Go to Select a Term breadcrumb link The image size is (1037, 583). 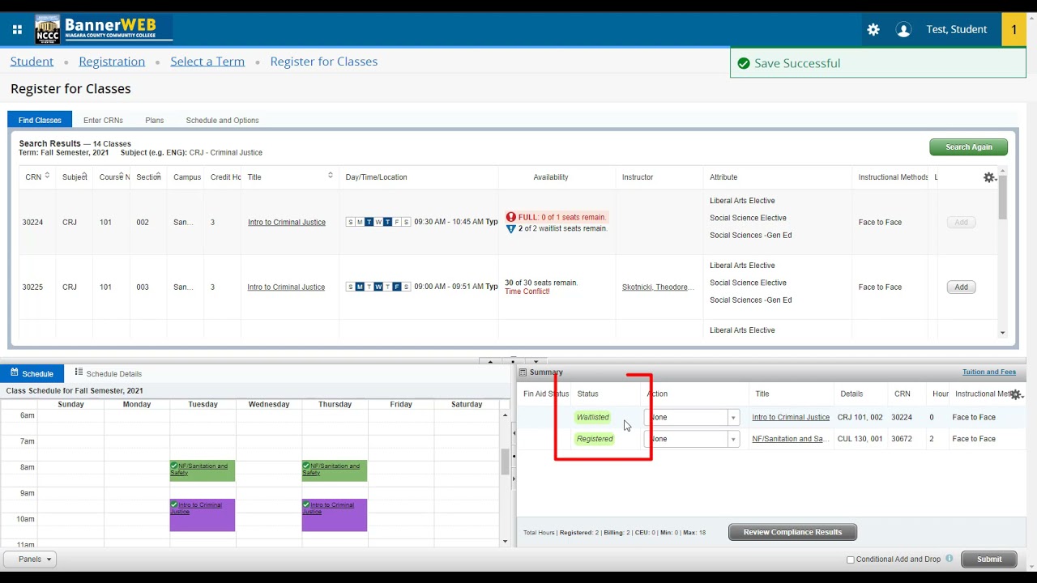point(207,62)
